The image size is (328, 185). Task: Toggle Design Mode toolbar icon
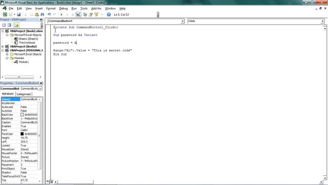[x=78, y=14]
